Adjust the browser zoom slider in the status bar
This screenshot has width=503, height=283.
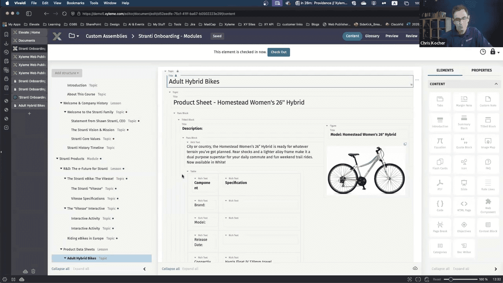(451, 279)
